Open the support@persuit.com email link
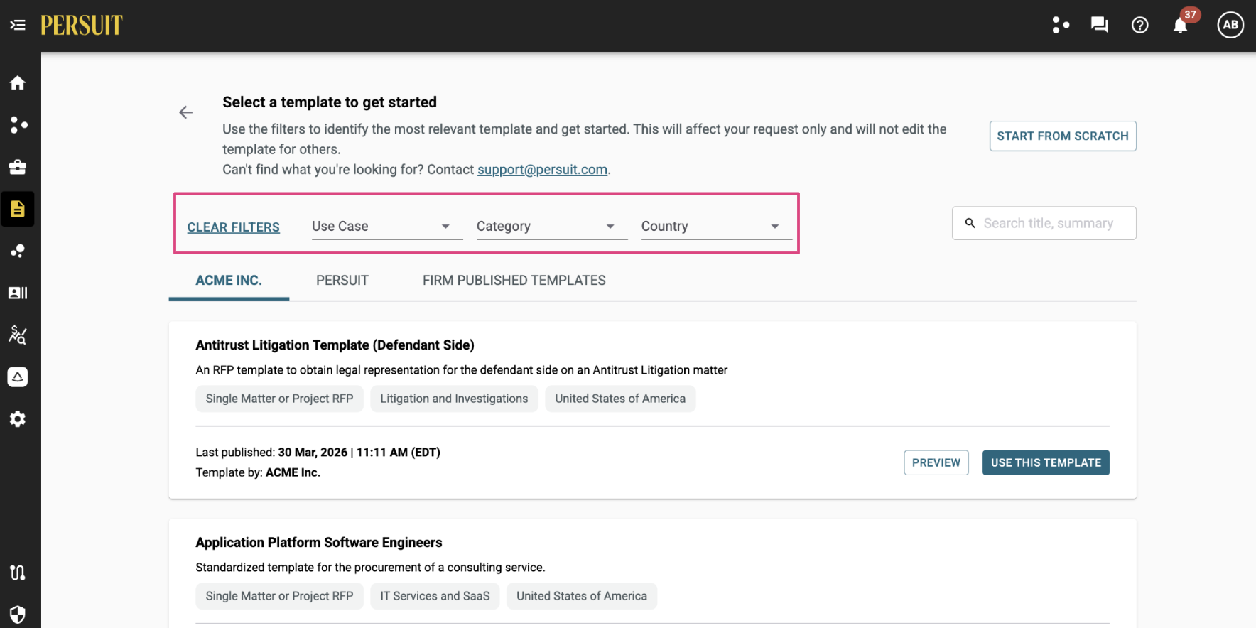The width and height of the screenshot is (1256, 628). (x=542, y=170)
